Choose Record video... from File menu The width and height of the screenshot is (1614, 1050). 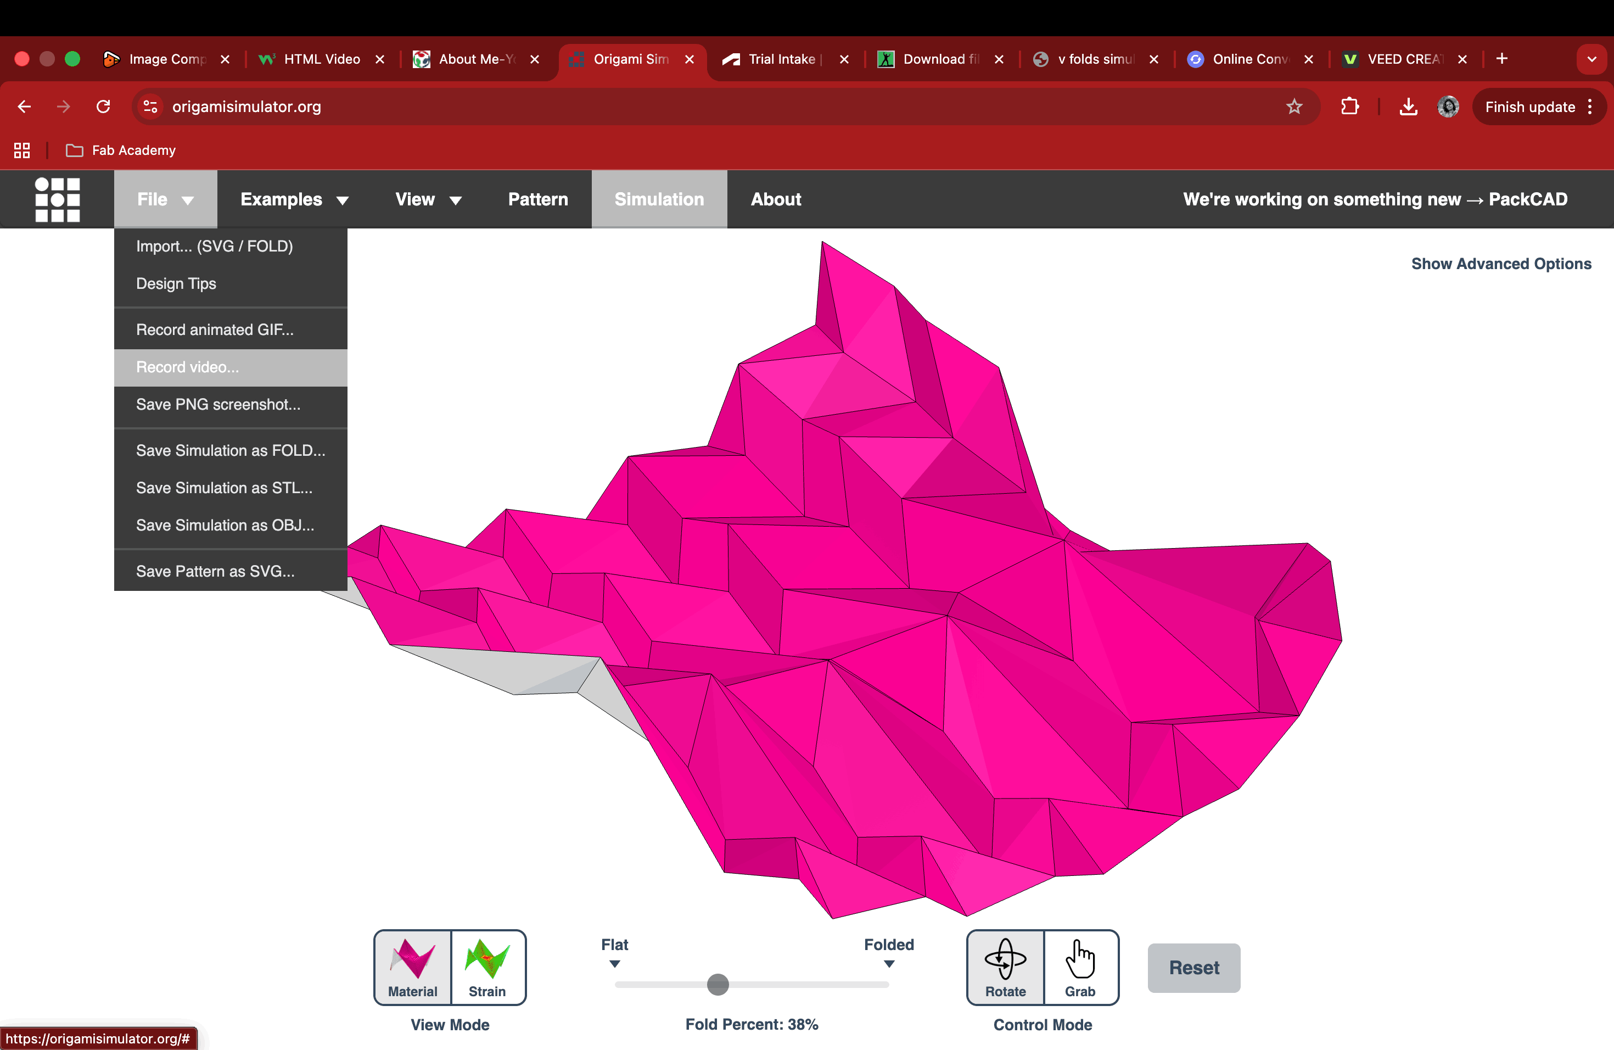click(188, 367)
